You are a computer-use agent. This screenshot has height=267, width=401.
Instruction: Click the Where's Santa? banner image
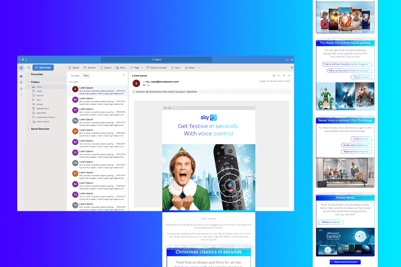coord(345,242)
